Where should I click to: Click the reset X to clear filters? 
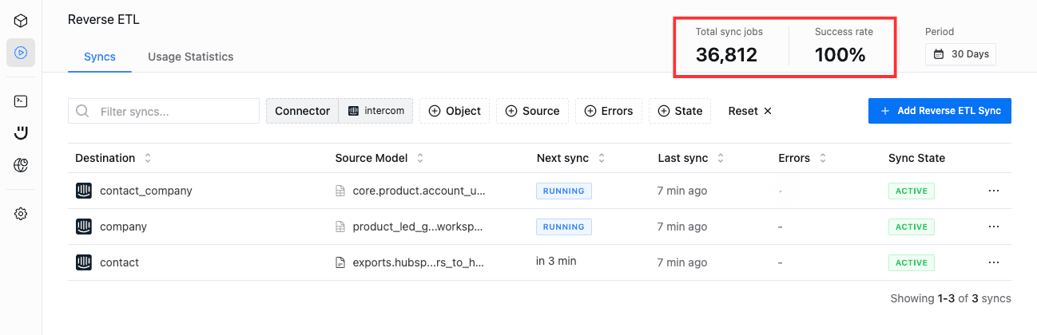click(767, 111)
